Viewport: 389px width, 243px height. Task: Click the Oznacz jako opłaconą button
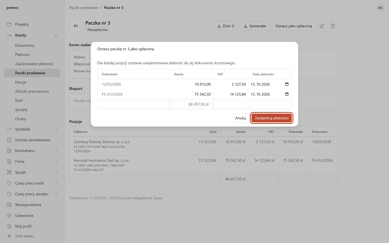pyautogui.click(x=294, y=26)
